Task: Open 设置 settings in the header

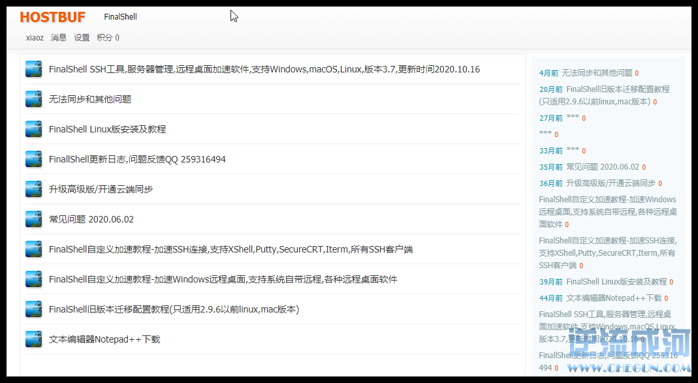Action: (82, 38)
